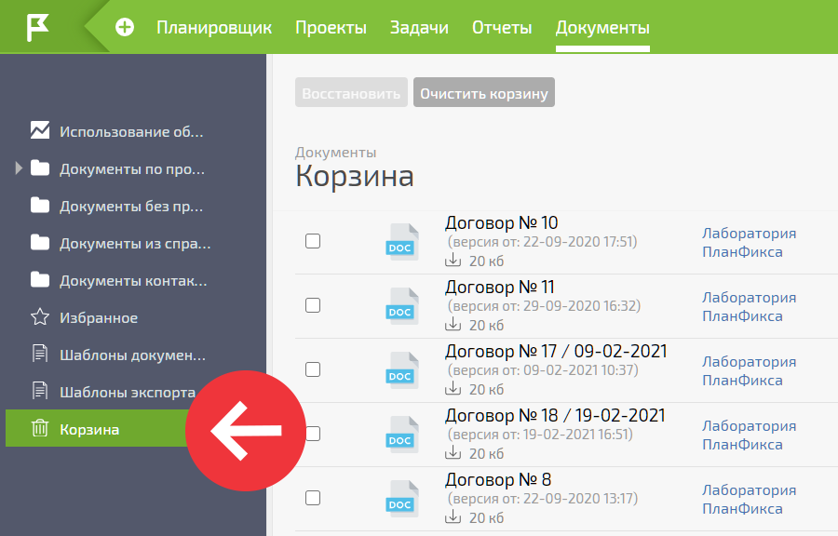Click DOC file icon of Договор № 11
Image resolution: width=838 pixels, height=536 pixels.
(402, 306)
